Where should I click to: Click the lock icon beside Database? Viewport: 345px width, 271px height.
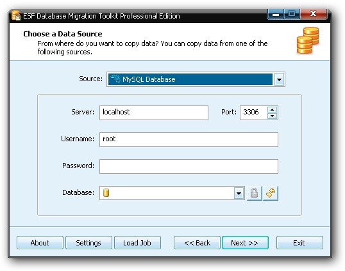click(x=255, y=193)
